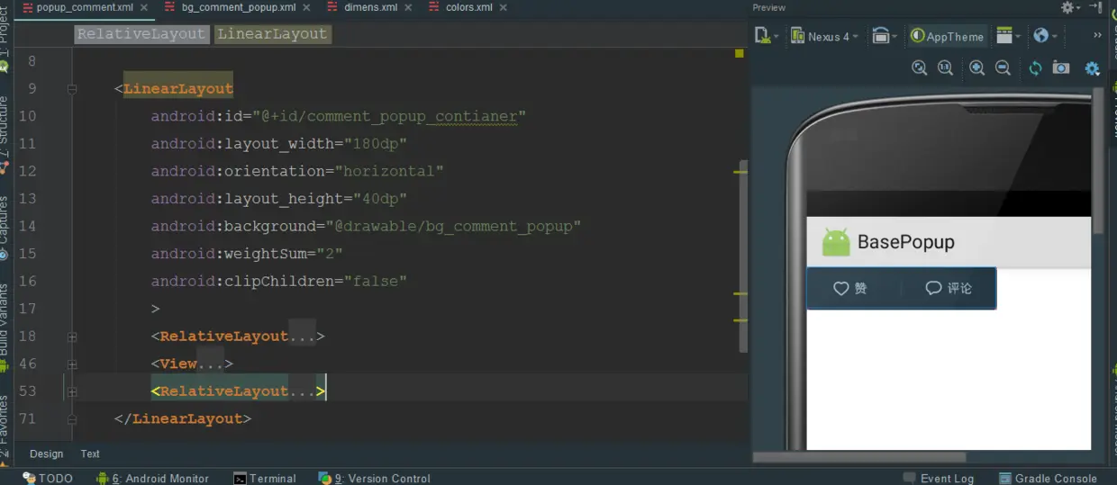Open the locale globe dropdown
The image size is (1117, 485).
[x=1045, y=36]
